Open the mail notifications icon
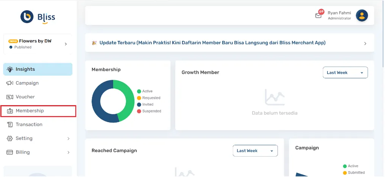Screen dimensions: 385x177 (318, 16)
